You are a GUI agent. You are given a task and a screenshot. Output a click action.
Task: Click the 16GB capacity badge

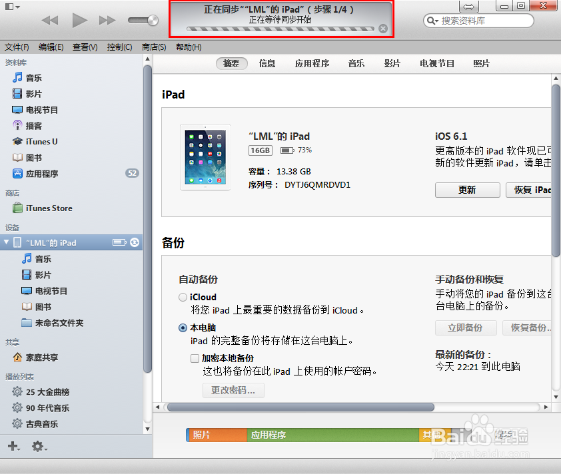point(261,150)
